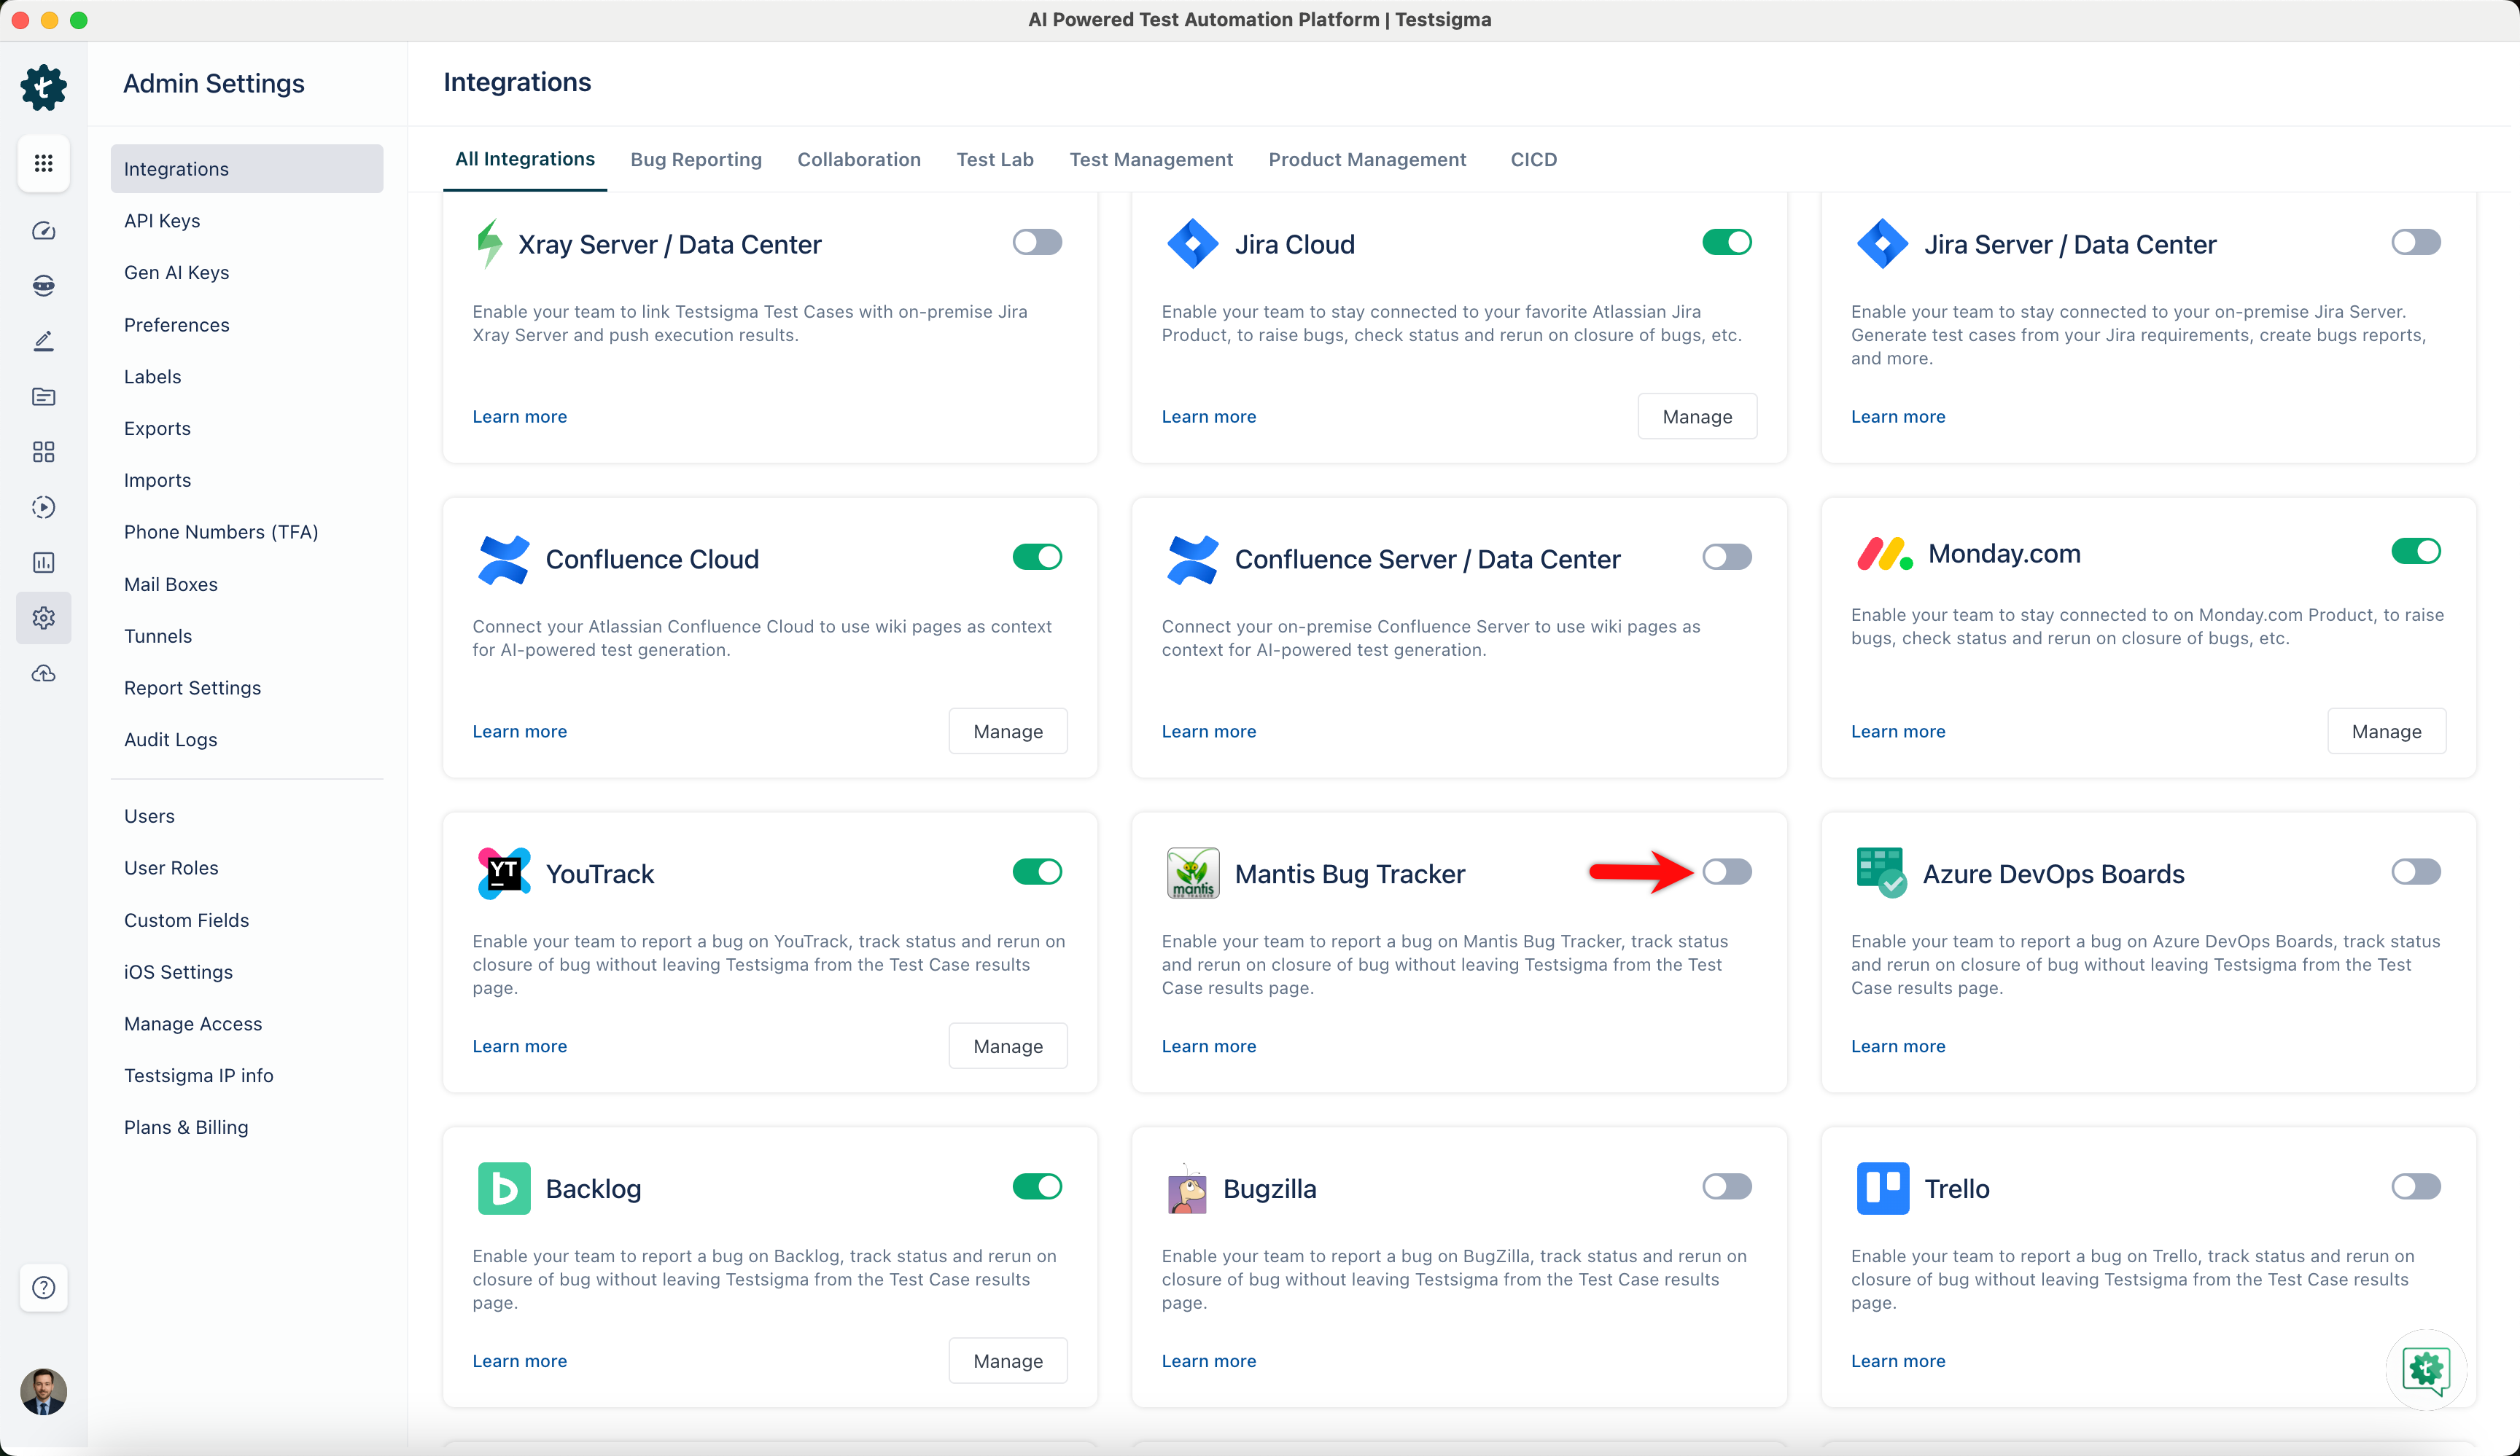
Task: Click Manage button for YouTrack
Action: pyautogui.click(x=1008, y=1046)
